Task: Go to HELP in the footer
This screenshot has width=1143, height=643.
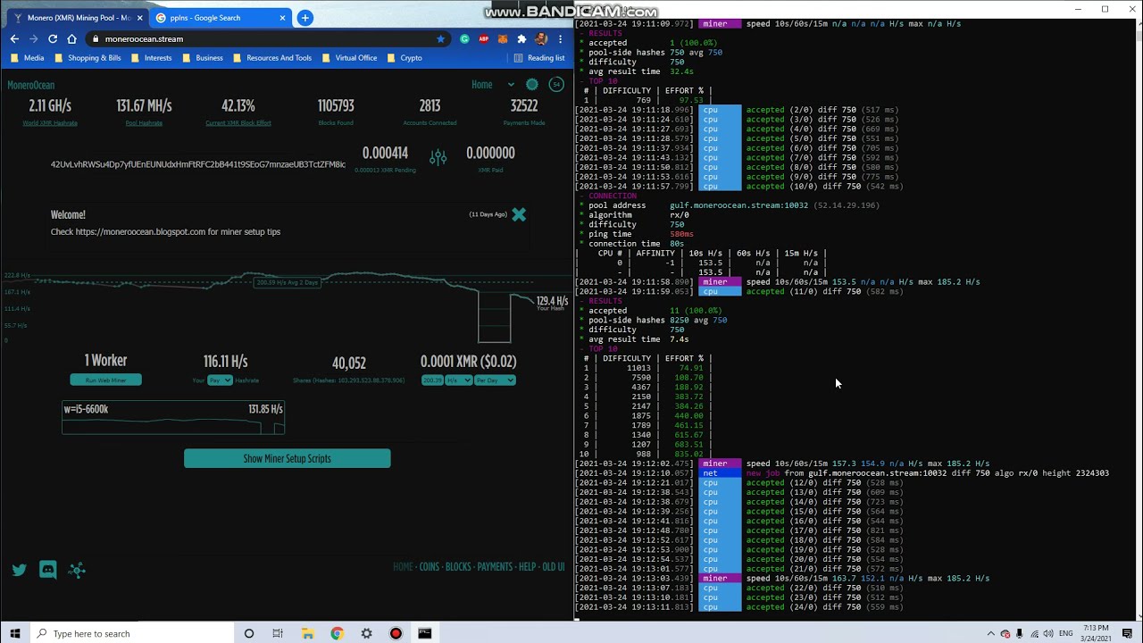Action: tap(528, 567)
